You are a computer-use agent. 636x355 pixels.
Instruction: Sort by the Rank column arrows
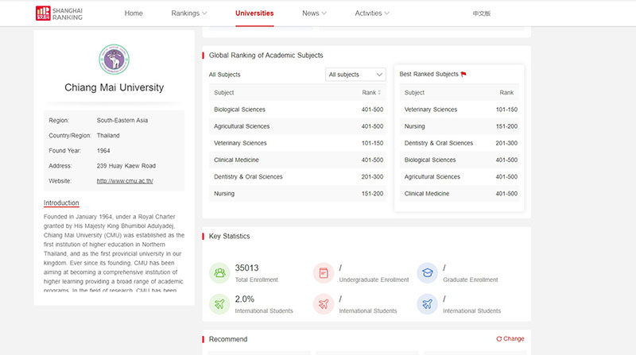pos(379,92)
